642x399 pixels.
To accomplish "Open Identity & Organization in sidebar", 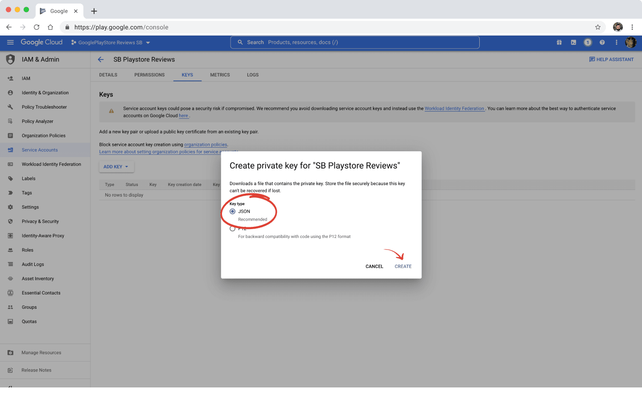I will click(45, 93).
